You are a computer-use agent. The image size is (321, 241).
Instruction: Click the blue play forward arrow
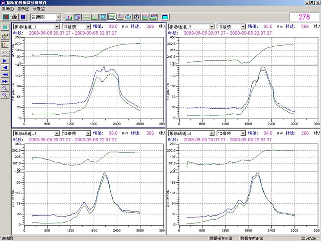(x=5, y=61)
